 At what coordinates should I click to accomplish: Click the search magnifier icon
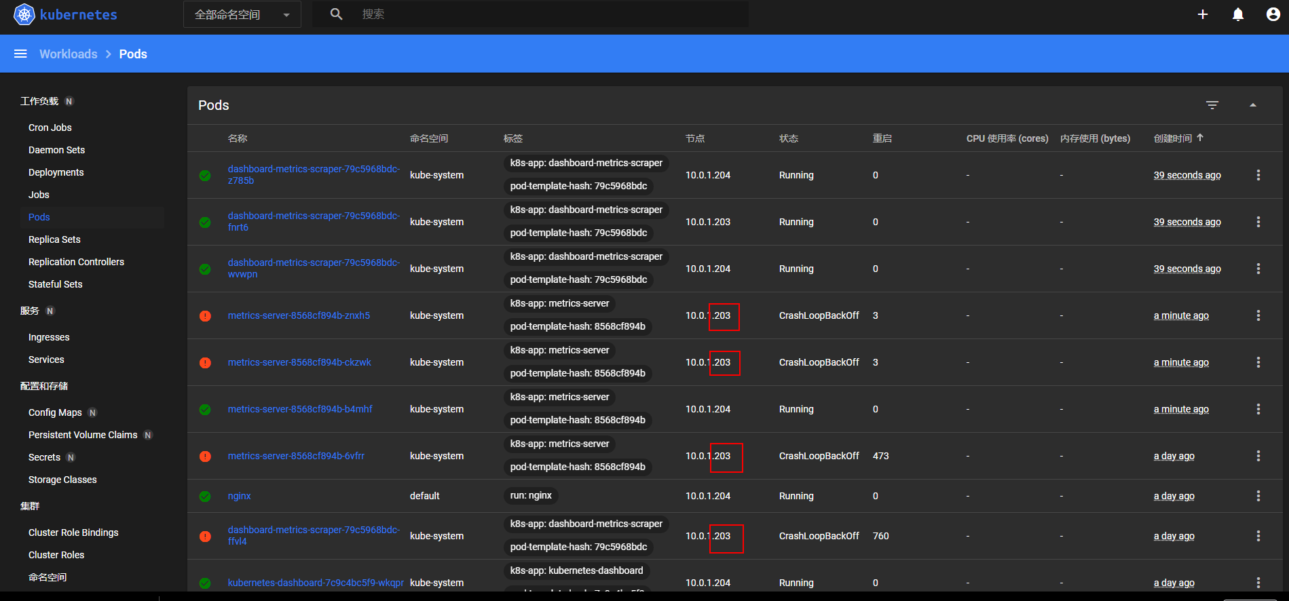point(336,14)
